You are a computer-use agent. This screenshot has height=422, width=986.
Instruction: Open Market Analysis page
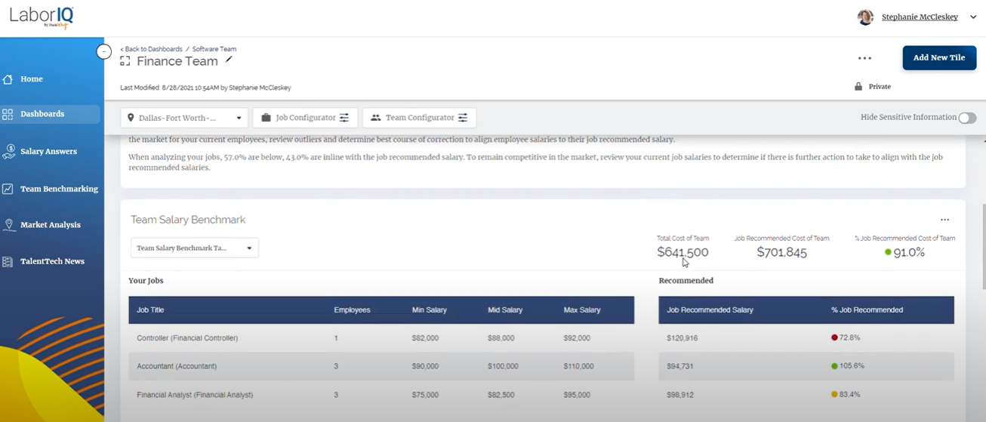pos(51,225)
